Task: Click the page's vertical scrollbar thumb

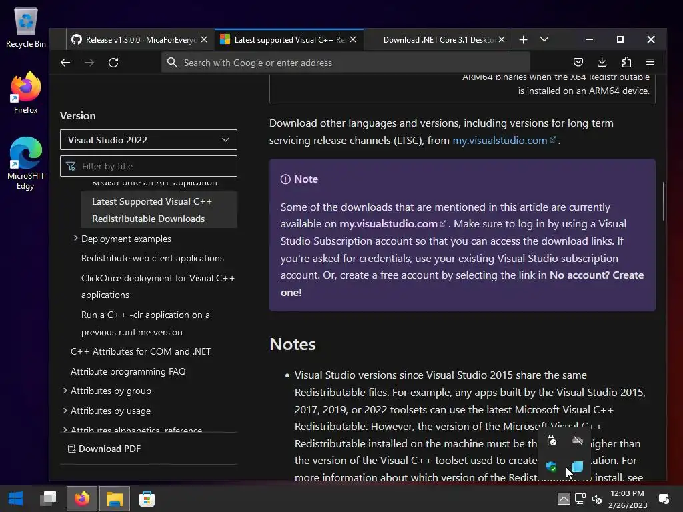Action: [664, 201]
